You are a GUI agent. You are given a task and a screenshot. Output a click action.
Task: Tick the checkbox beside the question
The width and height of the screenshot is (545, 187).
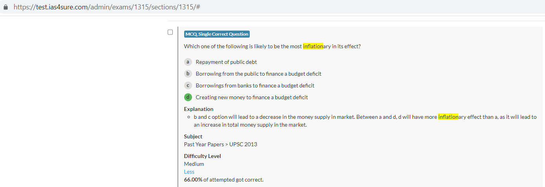(x=170, y=32)
